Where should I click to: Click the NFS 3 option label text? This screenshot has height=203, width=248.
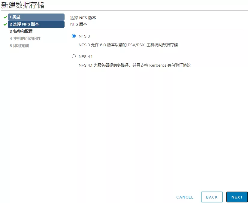[x=84, y=36]
